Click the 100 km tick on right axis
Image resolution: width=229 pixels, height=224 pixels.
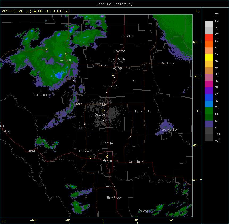pos(195,42)
